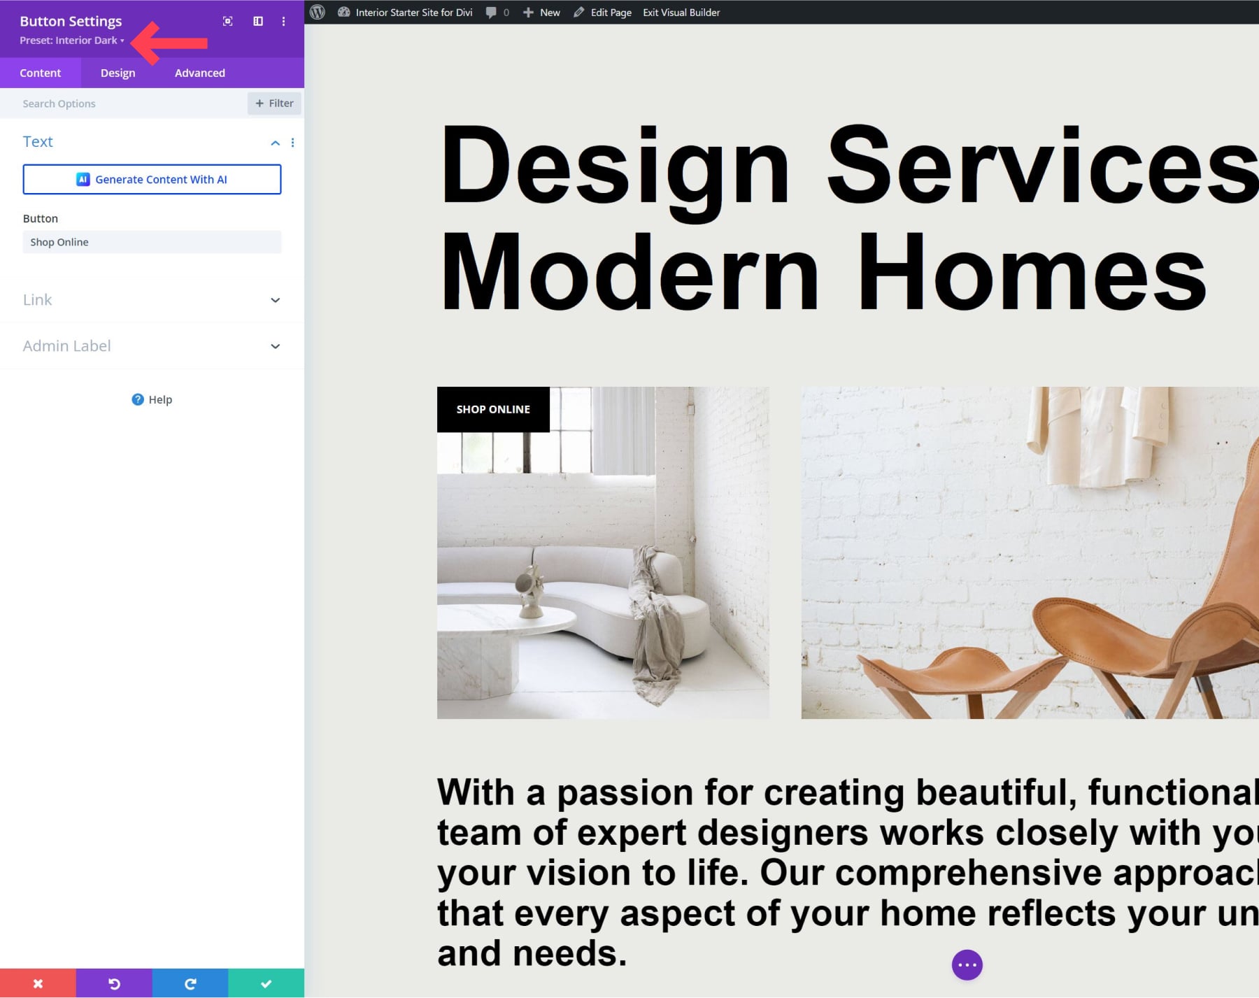The image size is (1259, 998).
Task: Toggle the sidebar layout icon in settings header
Action: (258, 21)
